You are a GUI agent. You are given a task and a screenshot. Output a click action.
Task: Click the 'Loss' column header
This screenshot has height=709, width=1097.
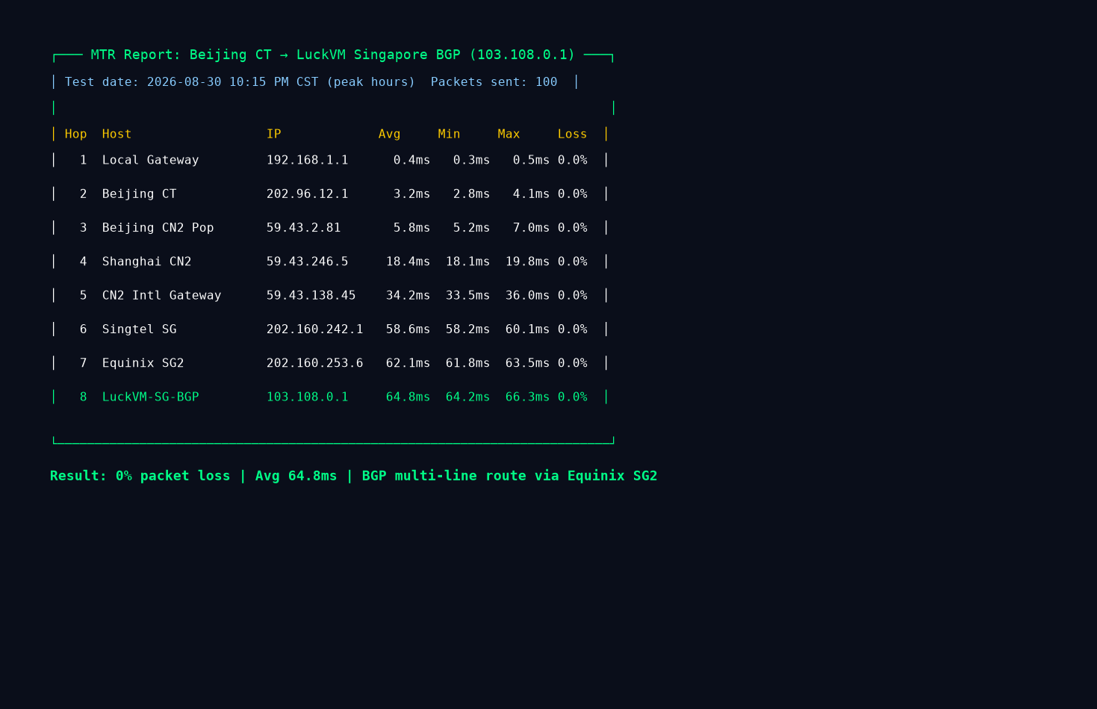point(573,134)
